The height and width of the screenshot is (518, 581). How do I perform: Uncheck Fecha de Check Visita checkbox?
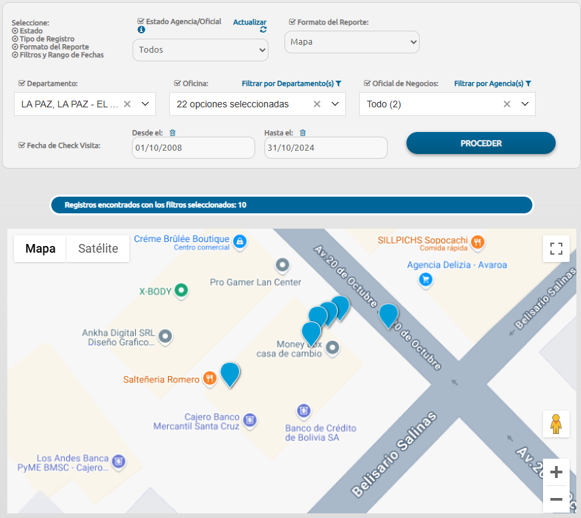(x=22, y=145)
